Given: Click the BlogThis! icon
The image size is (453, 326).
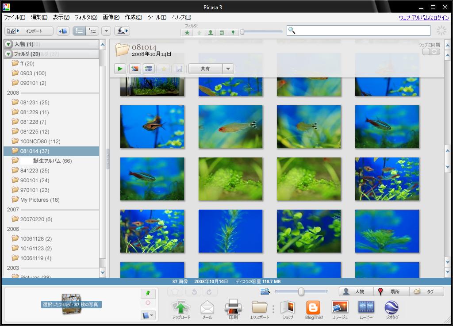Looking at the screenshot, I should [x=314, y=309].
